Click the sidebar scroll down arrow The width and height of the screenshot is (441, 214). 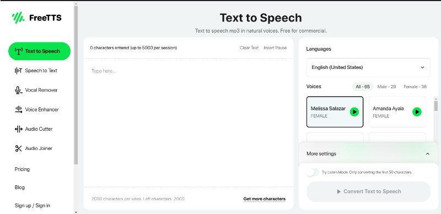76,212
